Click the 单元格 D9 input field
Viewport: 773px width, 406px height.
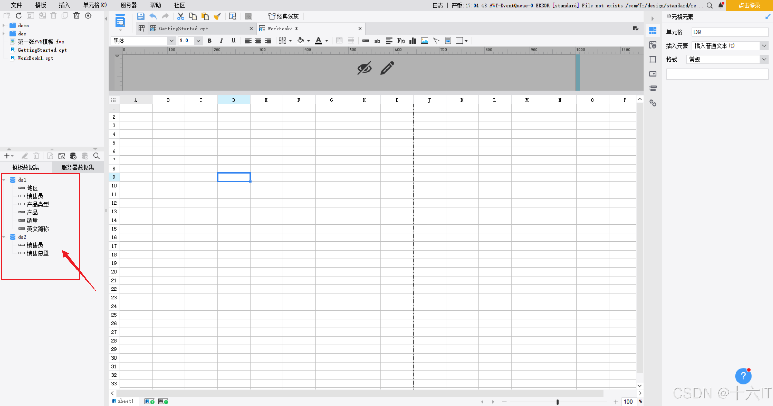730,32
